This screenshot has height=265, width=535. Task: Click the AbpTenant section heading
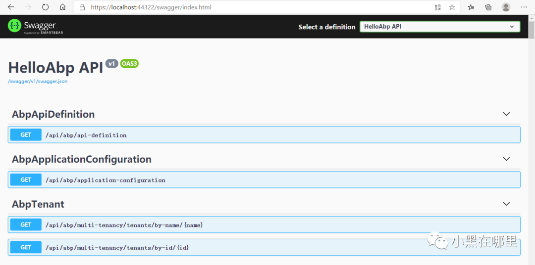[x=38, y=204]
